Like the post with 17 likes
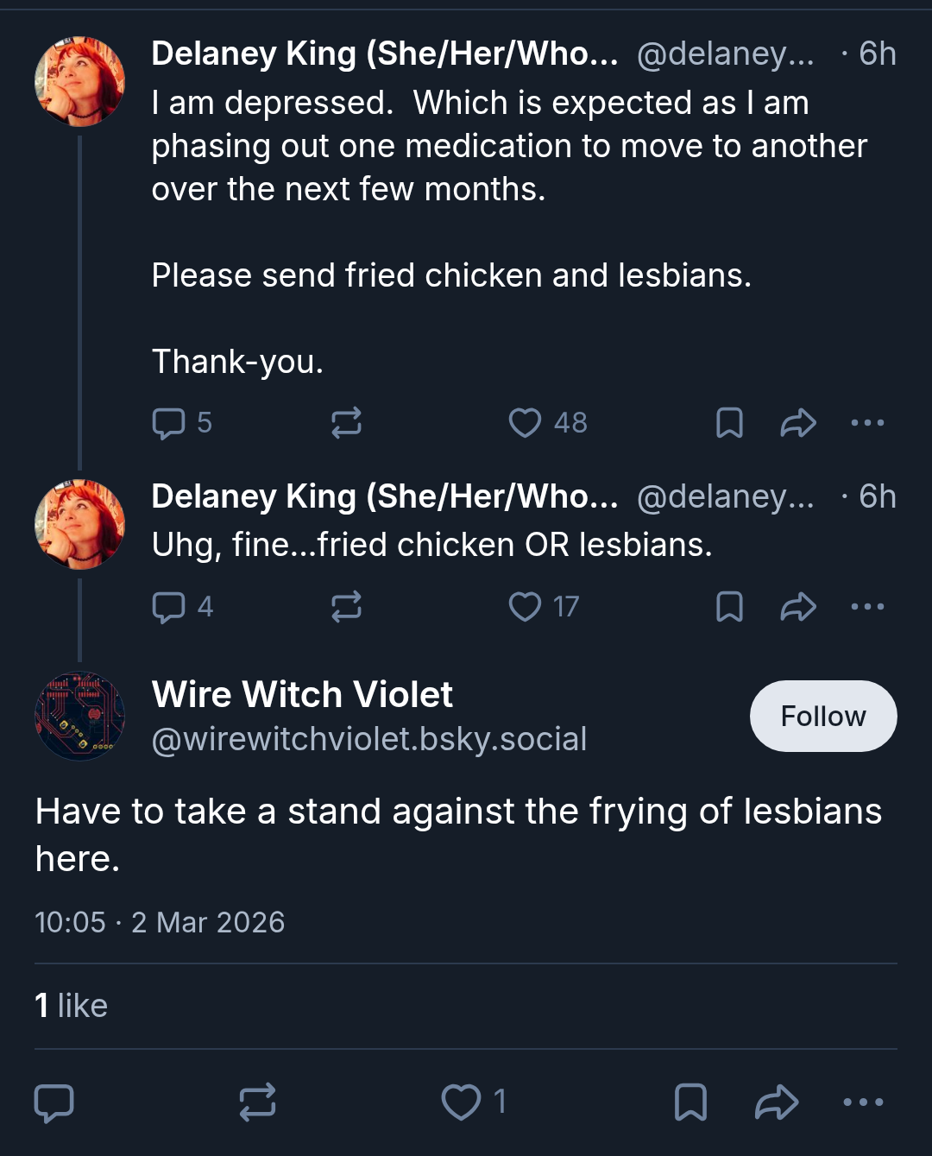 (543, 607)
